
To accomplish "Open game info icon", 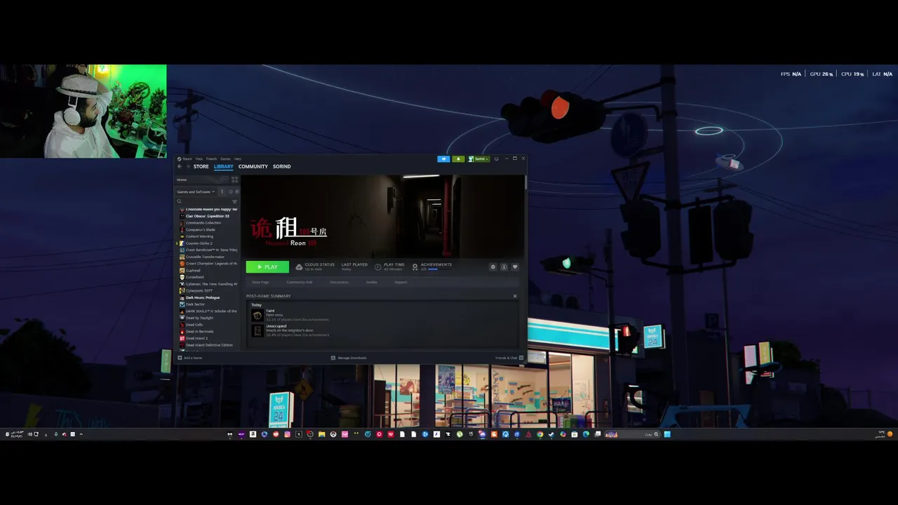I will pos(504,267).
